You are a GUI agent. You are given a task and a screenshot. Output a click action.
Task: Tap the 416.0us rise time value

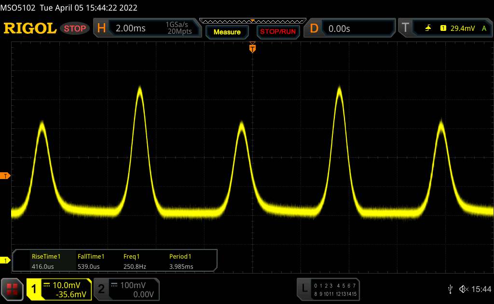click(x=42, y=266)
